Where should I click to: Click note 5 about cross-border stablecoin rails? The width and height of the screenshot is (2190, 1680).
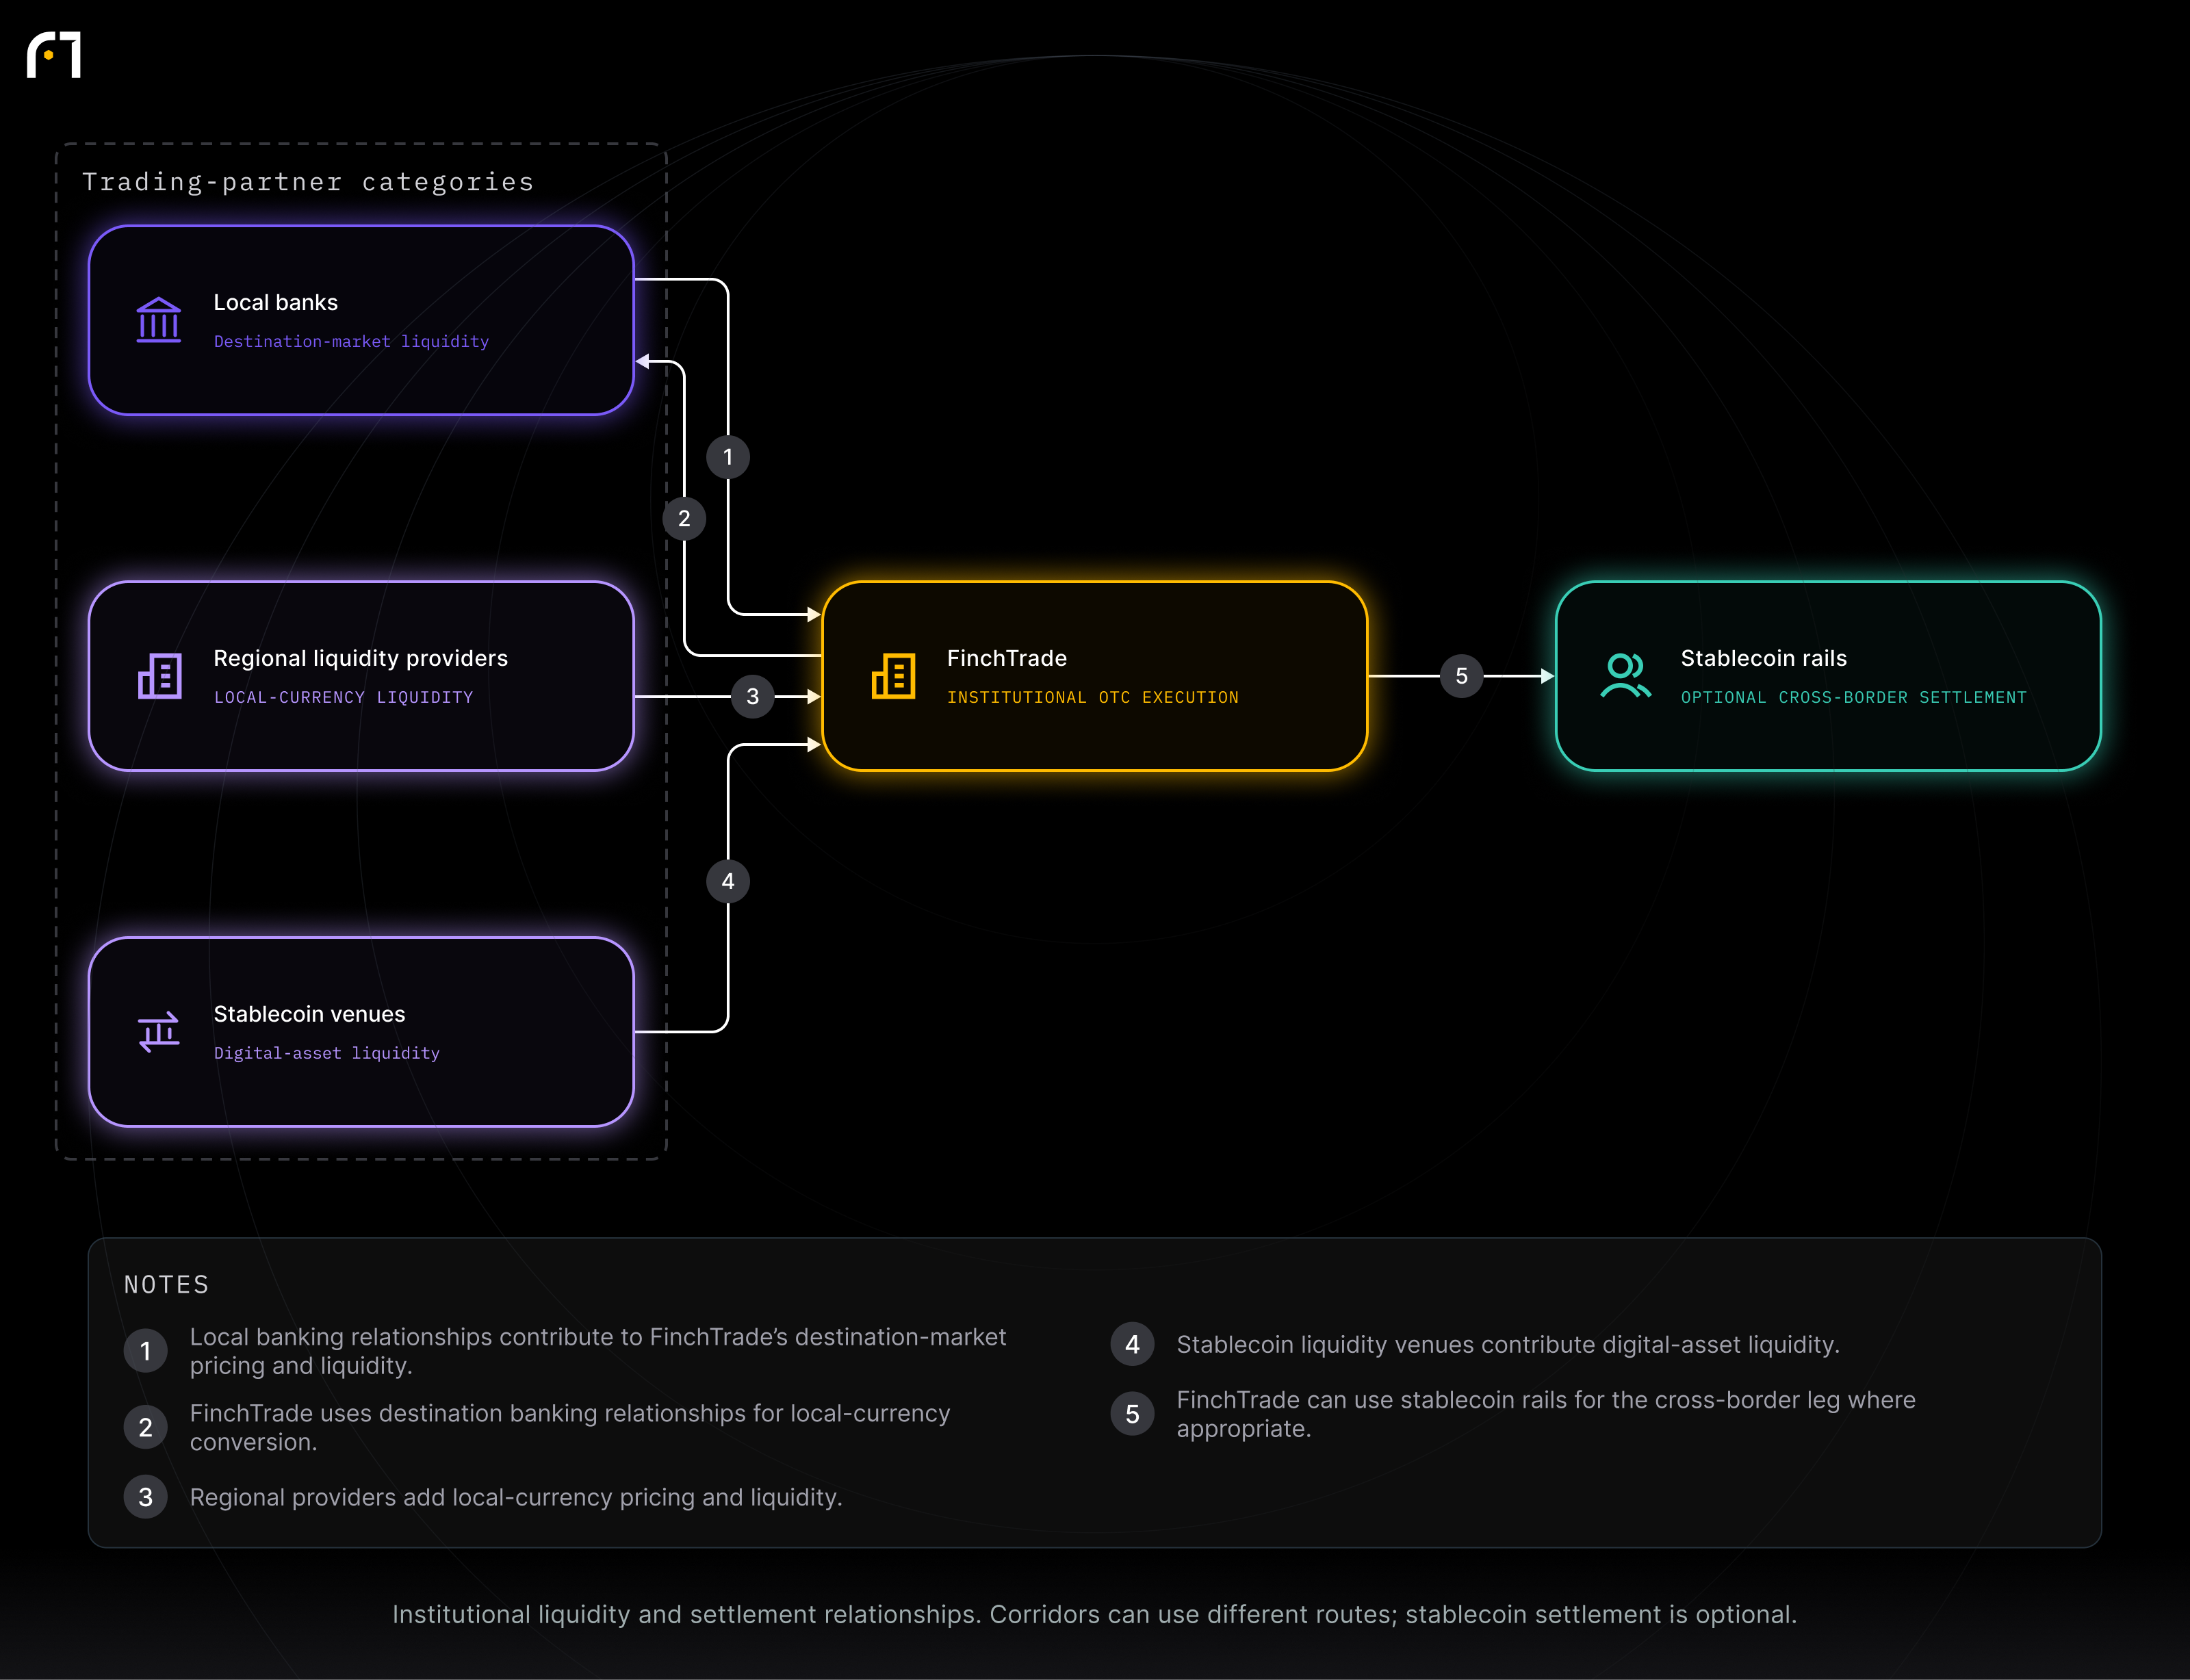1546,1414
